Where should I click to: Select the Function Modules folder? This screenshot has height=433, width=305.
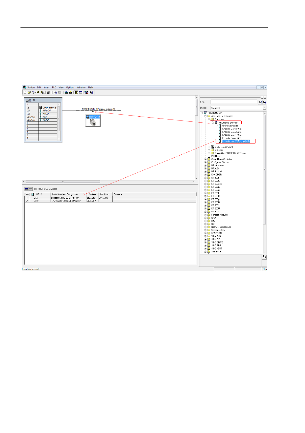pyautogui.click(x=220, y=215)
